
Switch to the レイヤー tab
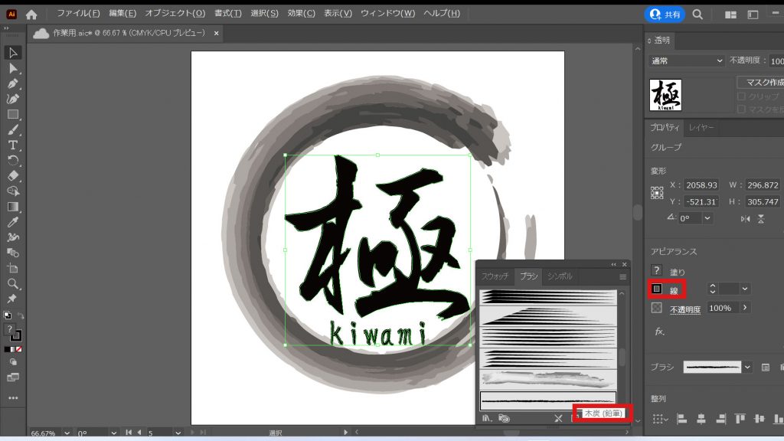pos(701,128)
